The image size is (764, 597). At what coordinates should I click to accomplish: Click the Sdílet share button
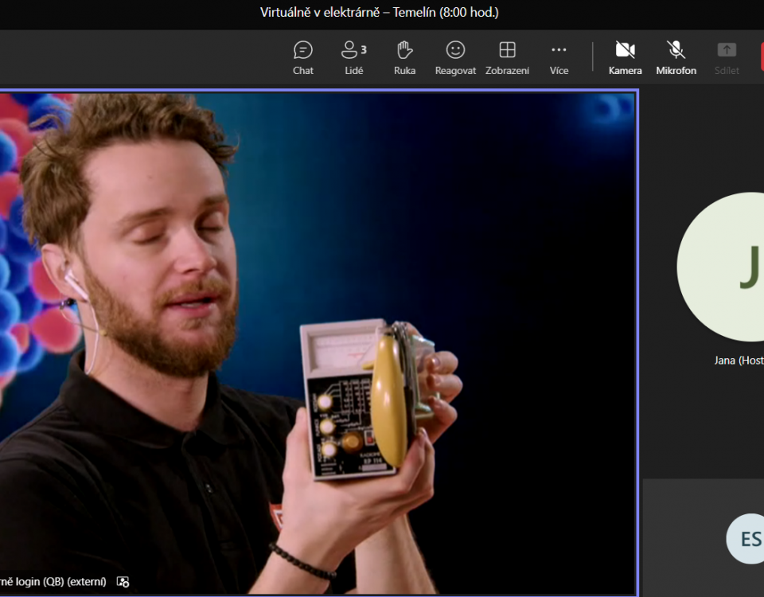point(727,58)
